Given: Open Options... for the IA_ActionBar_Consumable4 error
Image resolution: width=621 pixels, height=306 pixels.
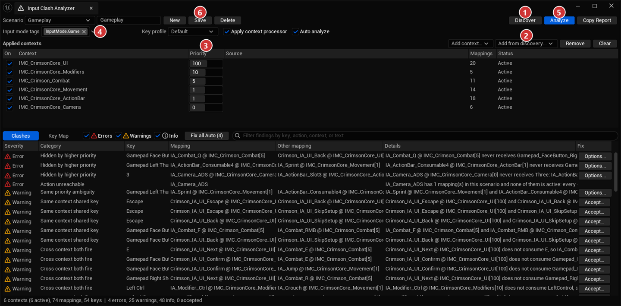Looking at the screenshot, I should coord(595,166).
